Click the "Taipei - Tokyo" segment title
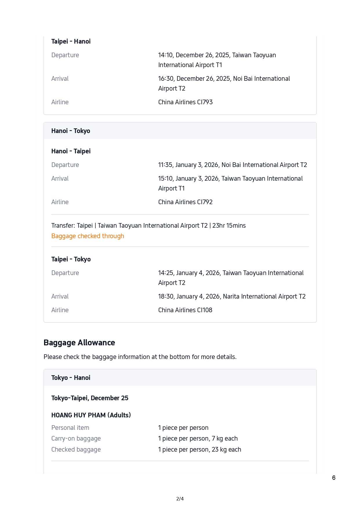 [x=71, y=259]
